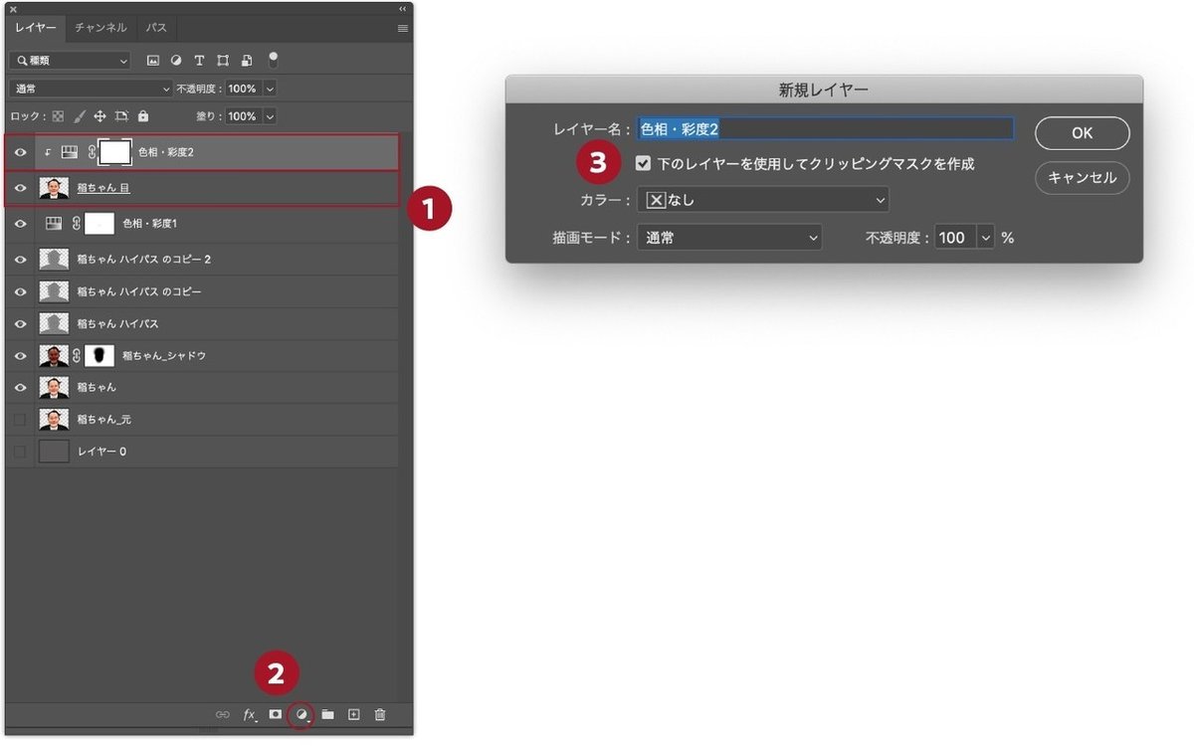Open the blending mode dropdown showing 通常
This screenshot has width=1194, height=746.
[x=90, y=89]
